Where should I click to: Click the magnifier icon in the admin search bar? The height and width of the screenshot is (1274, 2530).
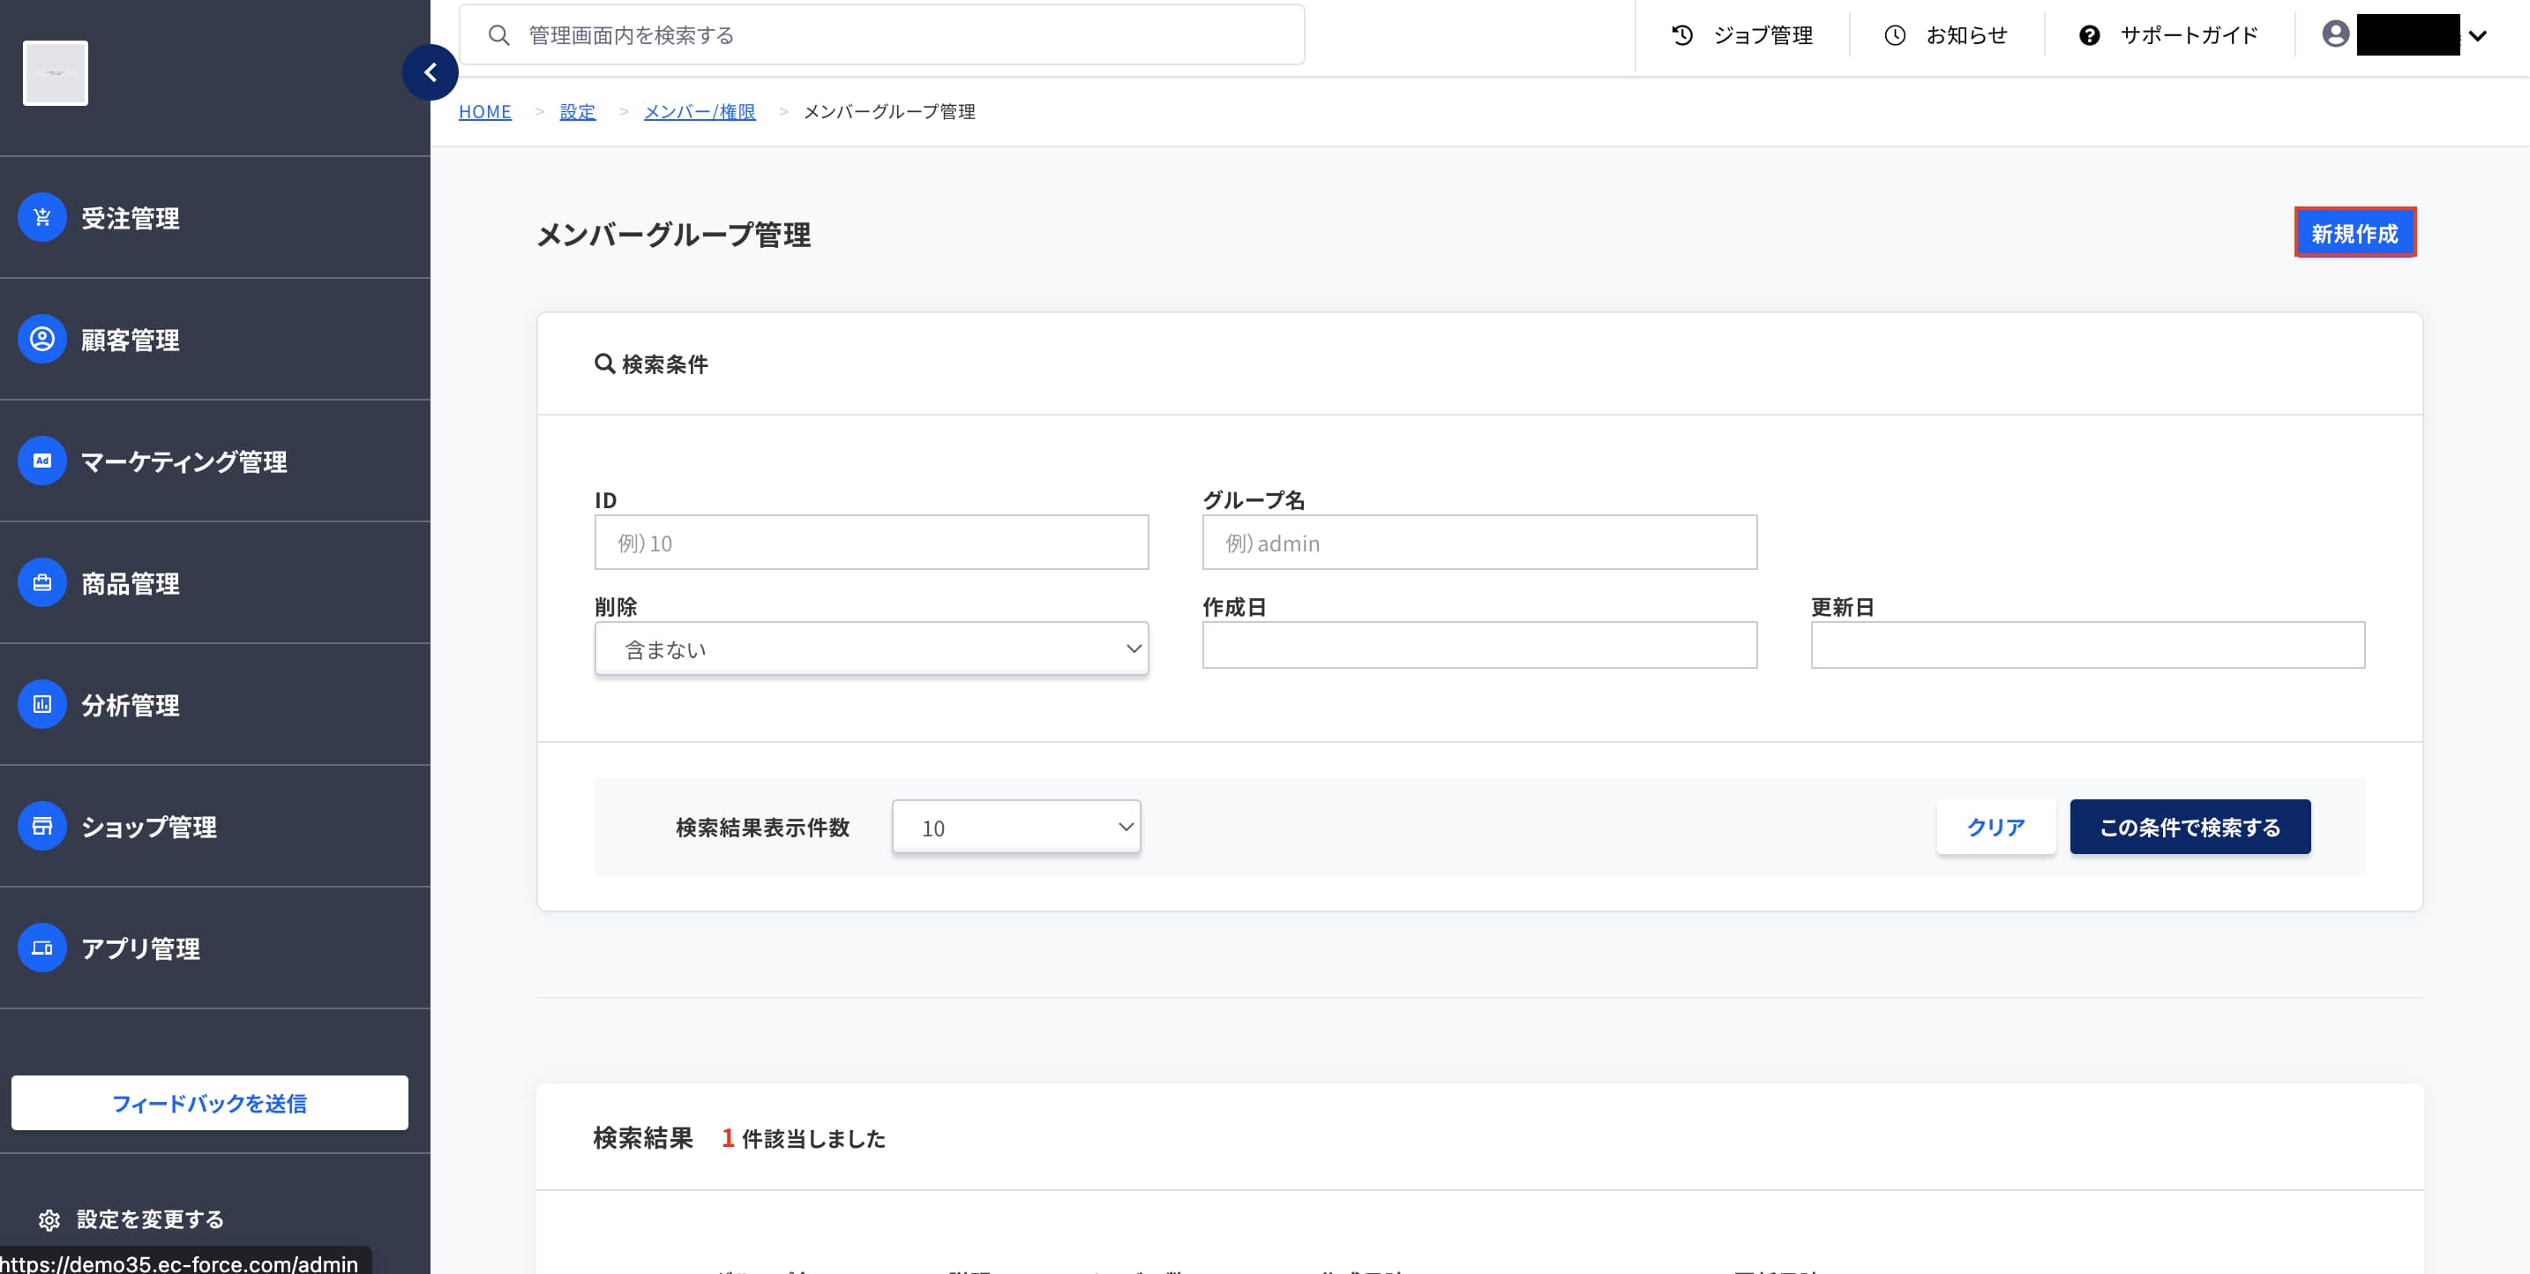(499, 34)
